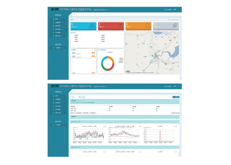Viewport: 231px width, 165px height.
Task: Open the selector dropdown above the report panel
Action: 75,97
